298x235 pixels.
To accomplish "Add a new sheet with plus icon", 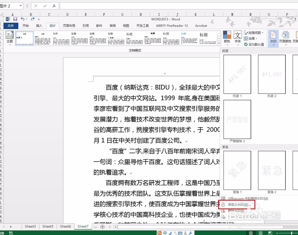I will click(103, 227).
